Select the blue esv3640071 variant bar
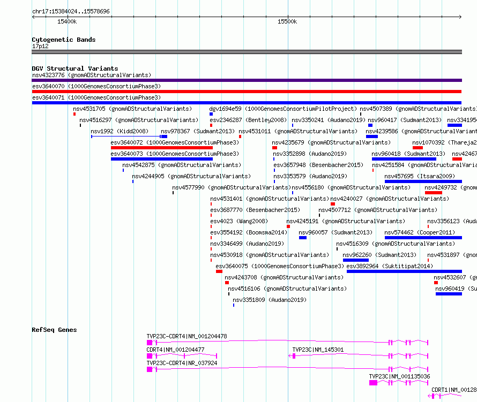This screenshot has height=402, width=477. coord(247,103)
